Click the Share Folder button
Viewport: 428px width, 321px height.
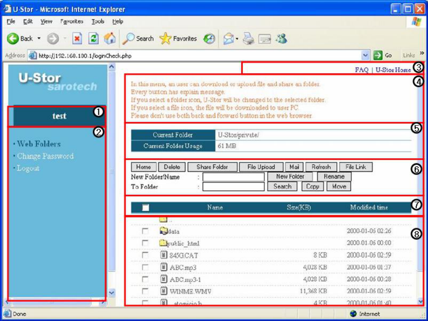pos(212,167)
